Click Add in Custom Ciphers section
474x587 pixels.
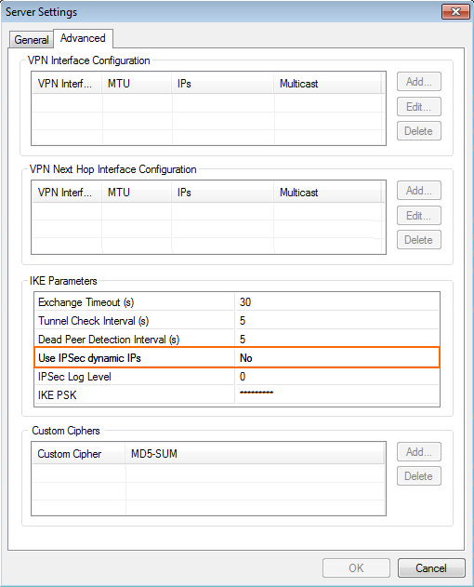[x=419, y=452]
